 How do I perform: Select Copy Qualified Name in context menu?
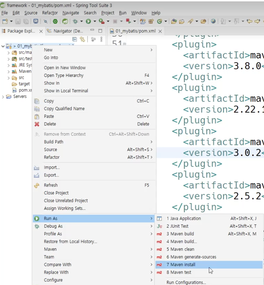94,109
